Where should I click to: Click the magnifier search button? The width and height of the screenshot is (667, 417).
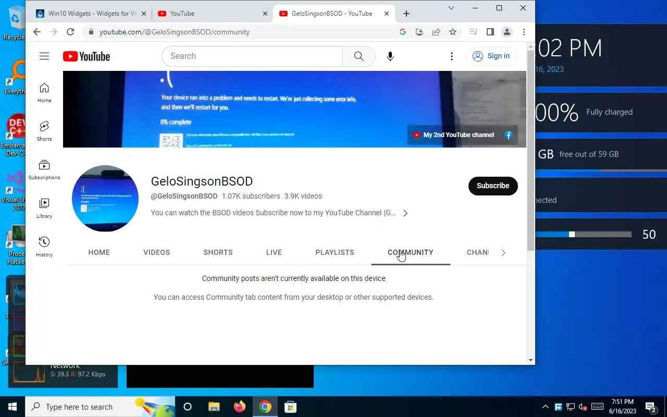[x=359, y=56]
